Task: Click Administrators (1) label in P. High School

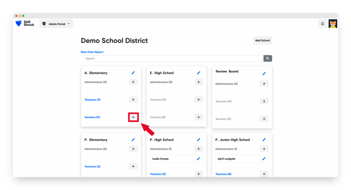Action: [161, 149]
